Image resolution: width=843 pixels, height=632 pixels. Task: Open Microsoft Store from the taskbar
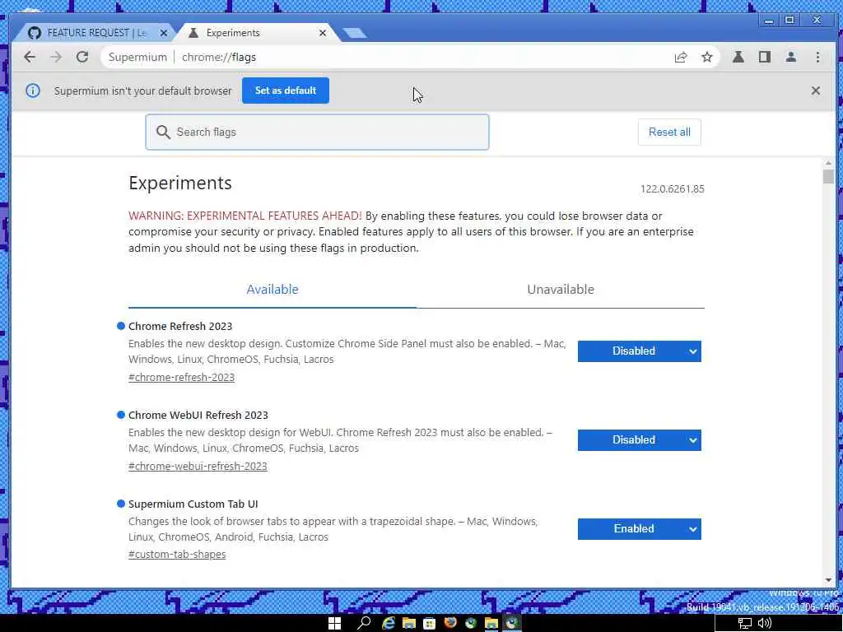point(429,624)
